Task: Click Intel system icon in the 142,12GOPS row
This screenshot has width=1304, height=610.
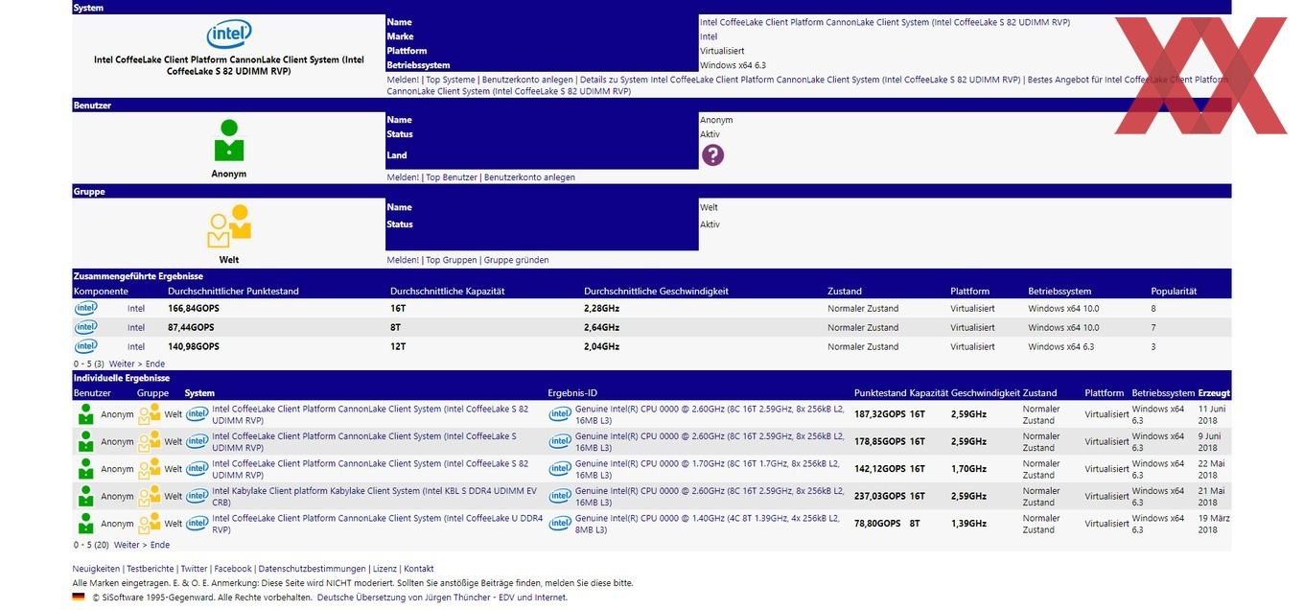Action: coord(198,469)
